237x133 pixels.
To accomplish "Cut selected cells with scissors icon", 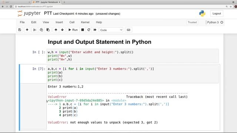I will (x=34, y=30).
